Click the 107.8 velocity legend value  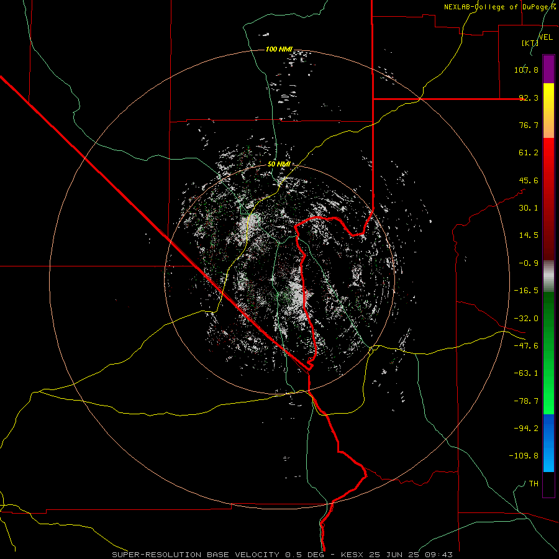pos(526,70)
